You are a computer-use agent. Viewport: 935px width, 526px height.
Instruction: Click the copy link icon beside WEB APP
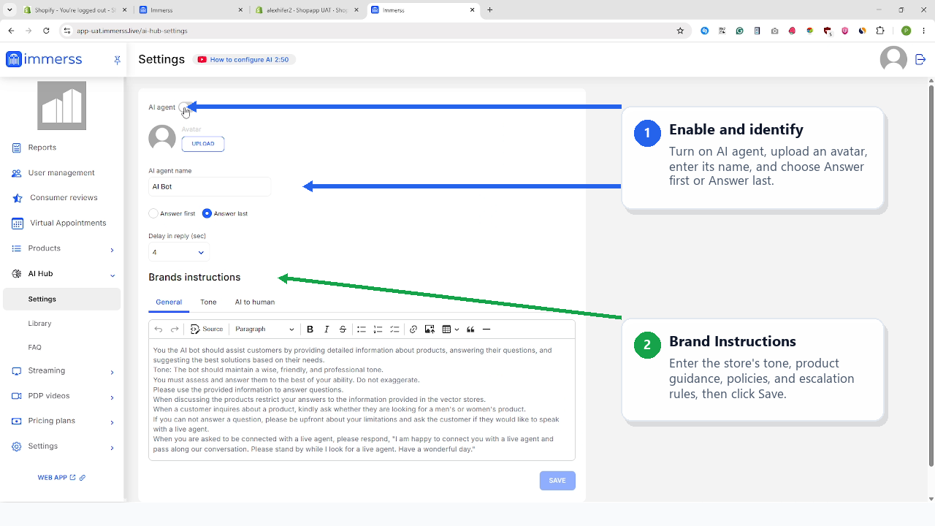click(x=83, y=478)
